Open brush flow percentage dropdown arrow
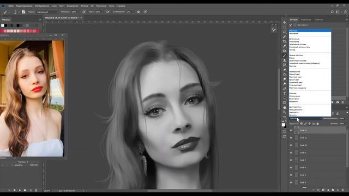The width and height of the screenshot is (349, 196). pyautogui.click(x=102, y=12)
